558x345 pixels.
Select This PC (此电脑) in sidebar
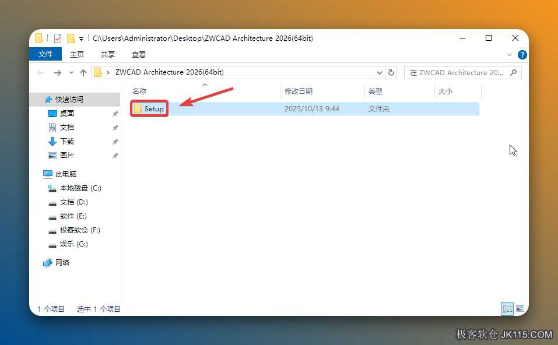[66, 174]
